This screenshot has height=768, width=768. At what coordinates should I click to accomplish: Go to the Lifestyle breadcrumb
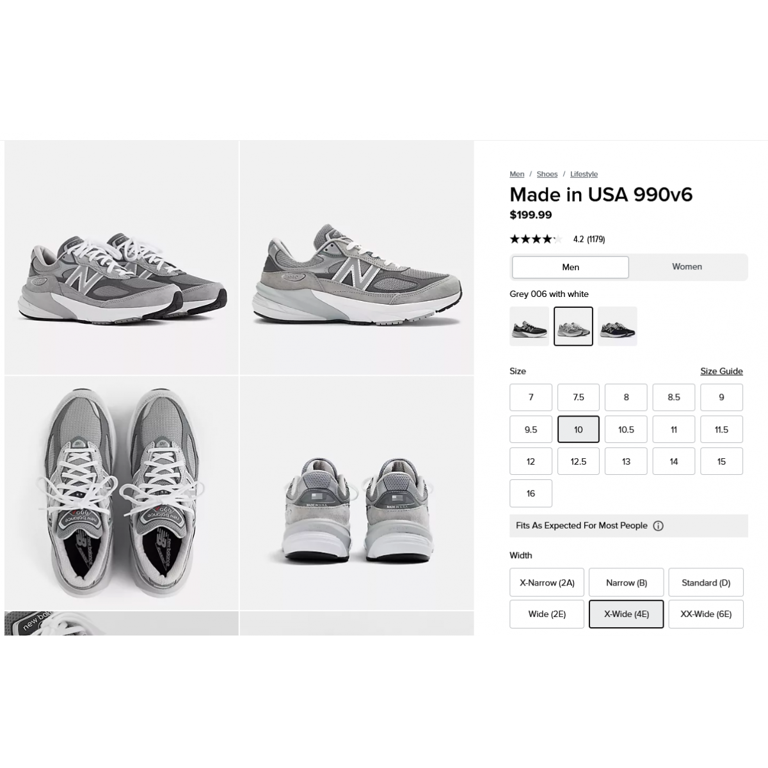click(584, 174)
